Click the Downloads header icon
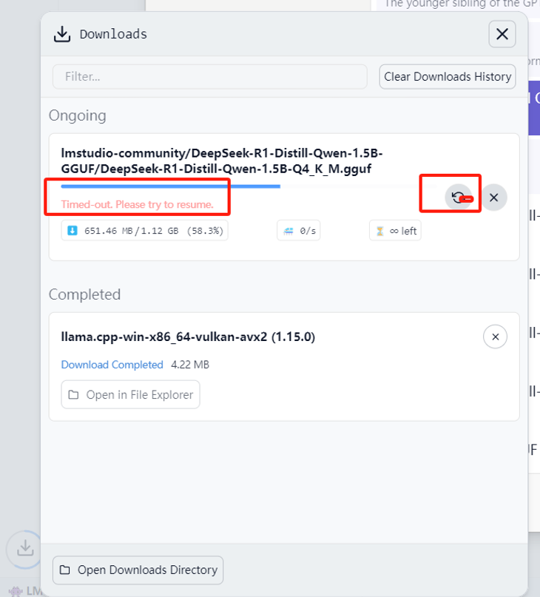Screen dimensions: 540x597 [x=62, y=34]
